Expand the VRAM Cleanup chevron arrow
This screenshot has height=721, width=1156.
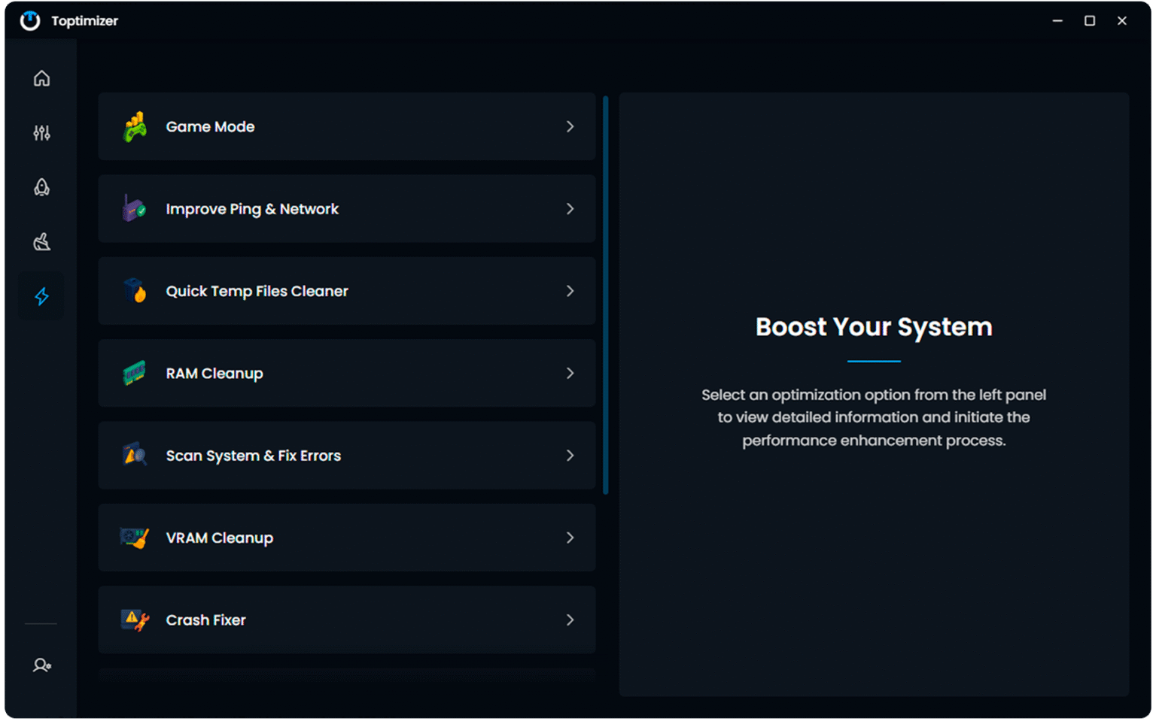(x=570, y=538)
